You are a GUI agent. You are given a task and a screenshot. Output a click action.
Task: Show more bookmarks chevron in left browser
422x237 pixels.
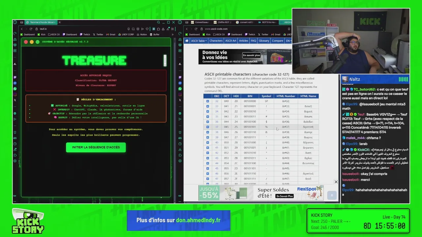[172, 35]
